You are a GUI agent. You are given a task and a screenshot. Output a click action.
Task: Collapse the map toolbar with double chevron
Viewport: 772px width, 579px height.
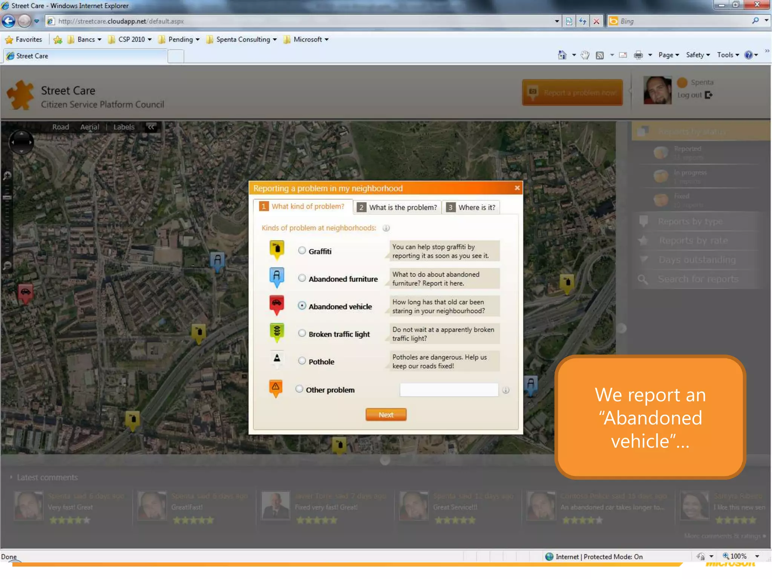click(151, 127)
